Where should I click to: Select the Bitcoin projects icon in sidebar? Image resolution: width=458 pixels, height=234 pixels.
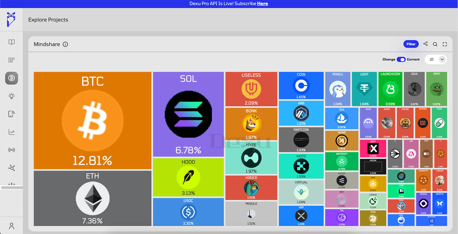click(12, 78)
